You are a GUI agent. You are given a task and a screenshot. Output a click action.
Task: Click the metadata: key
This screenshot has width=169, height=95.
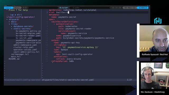tap(54, 15)
